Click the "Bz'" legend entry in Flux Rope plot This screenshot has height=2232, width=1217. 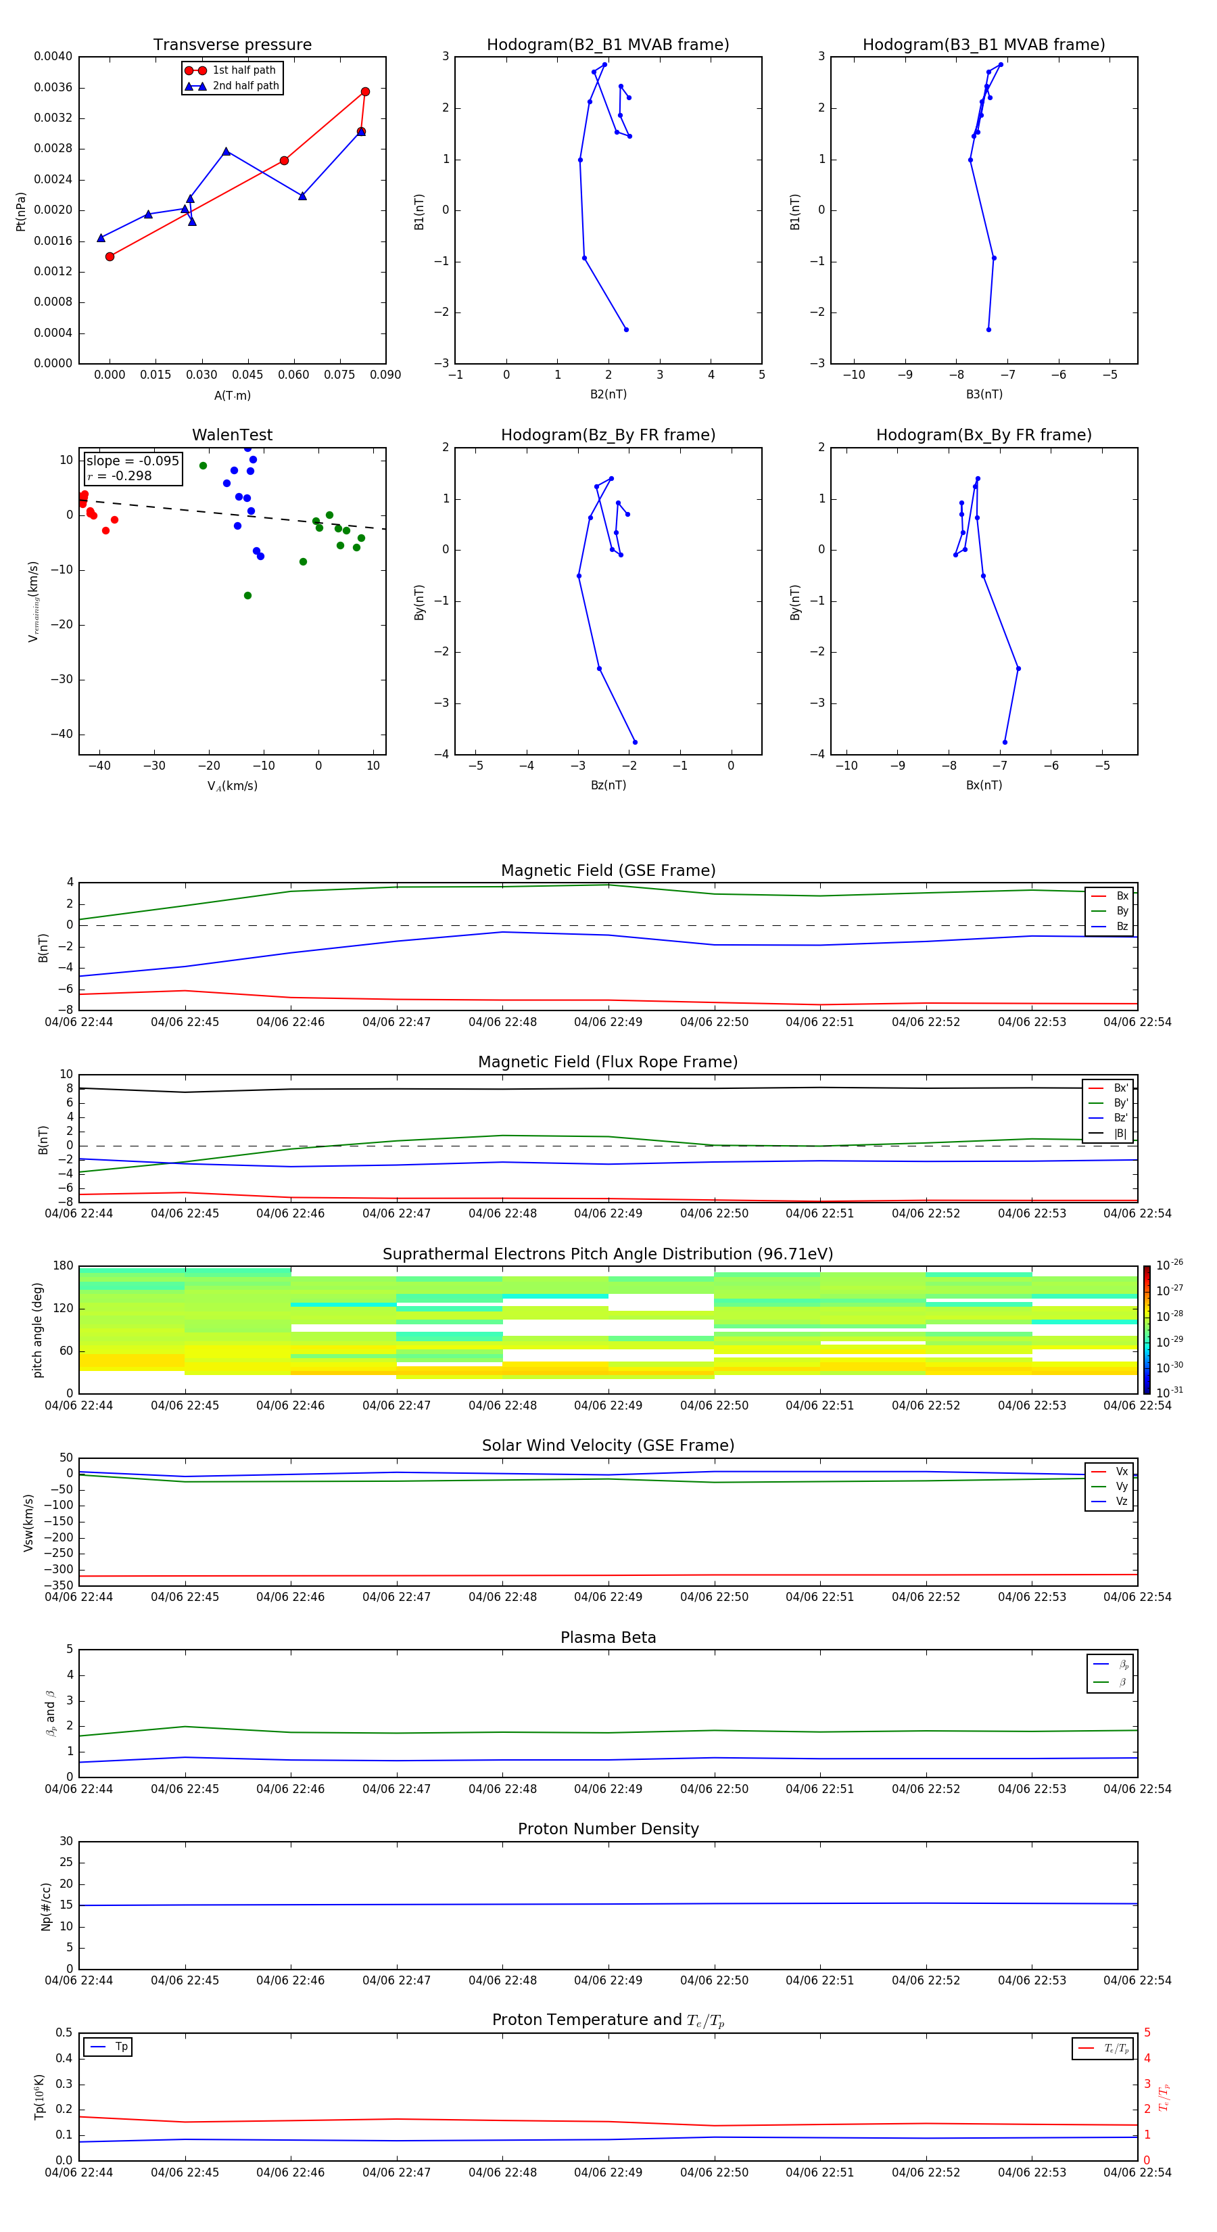pos(1108,1118)
